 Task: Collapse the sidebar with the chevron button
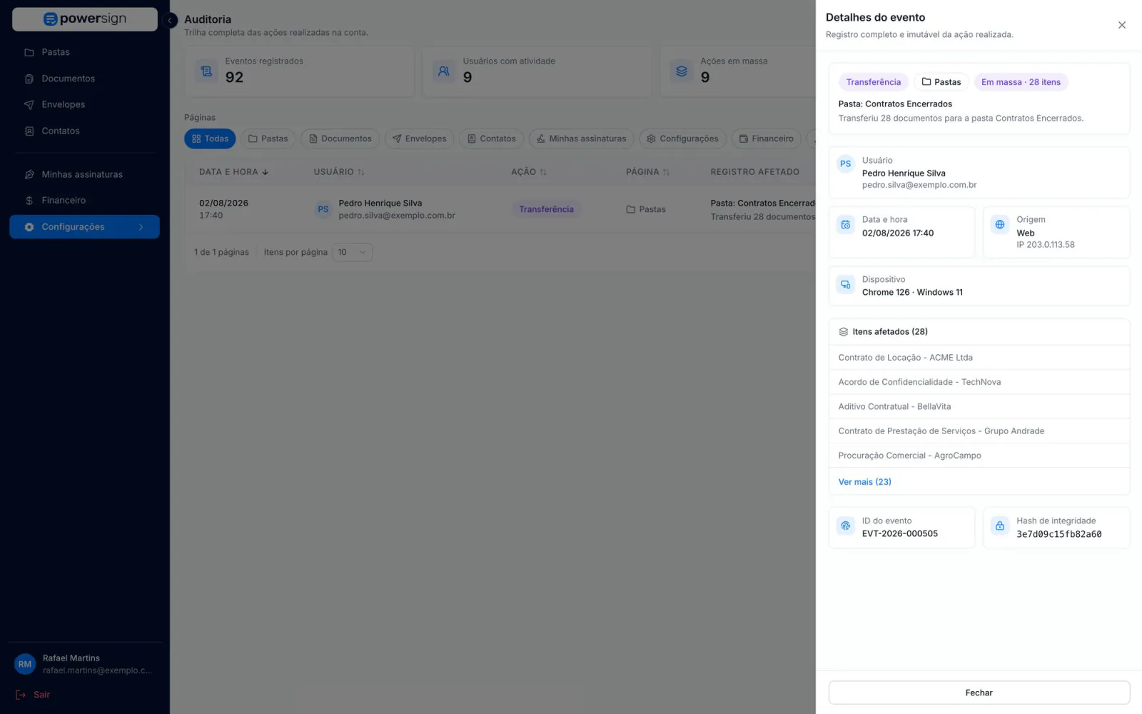(x=170, y=20)
